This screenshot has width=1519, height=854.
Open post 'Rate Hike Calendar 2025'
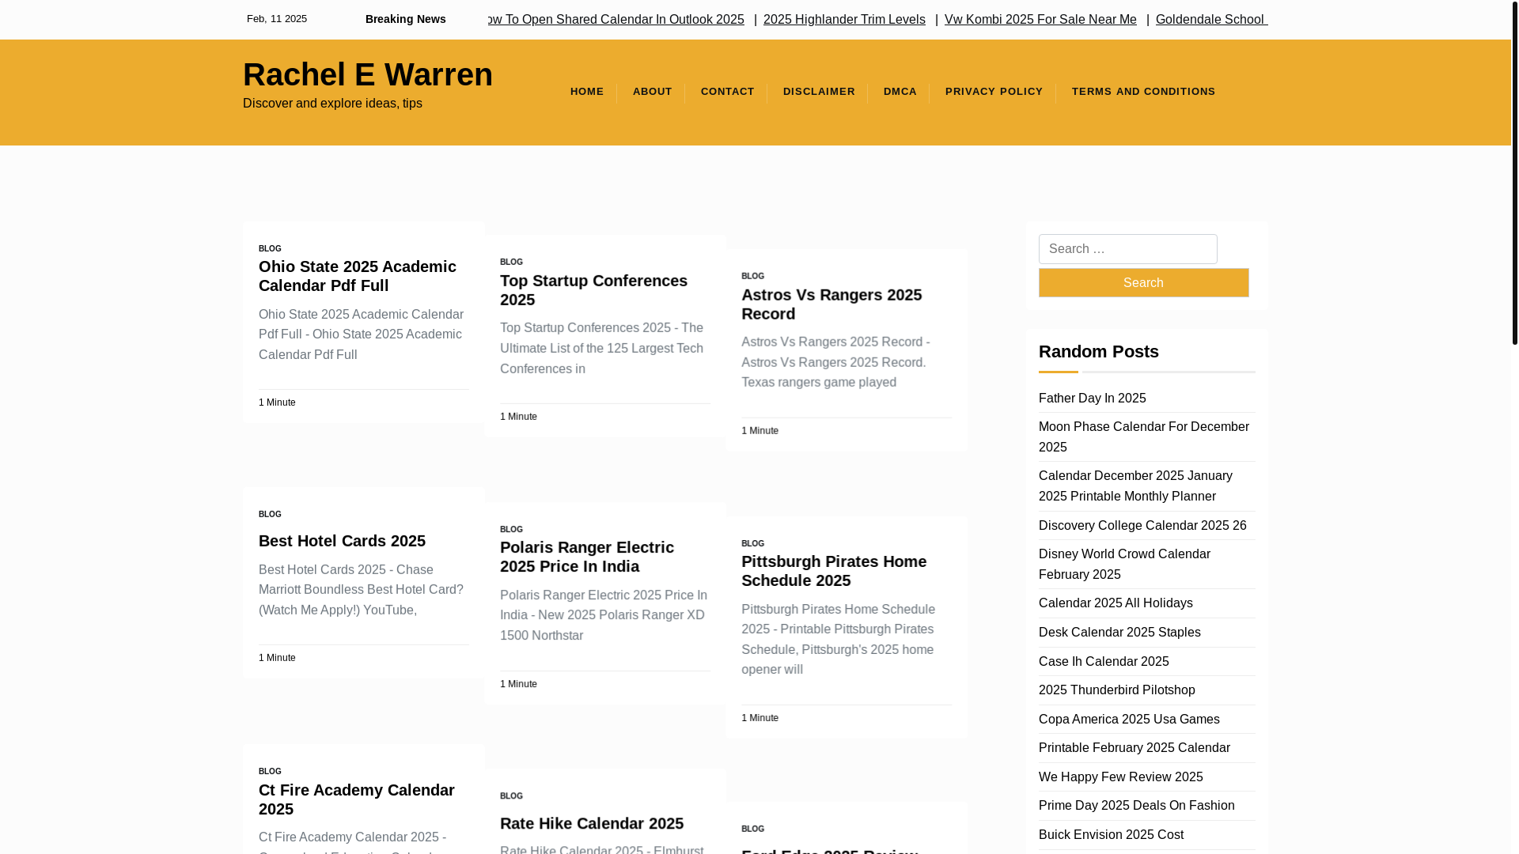click(592, 823)
